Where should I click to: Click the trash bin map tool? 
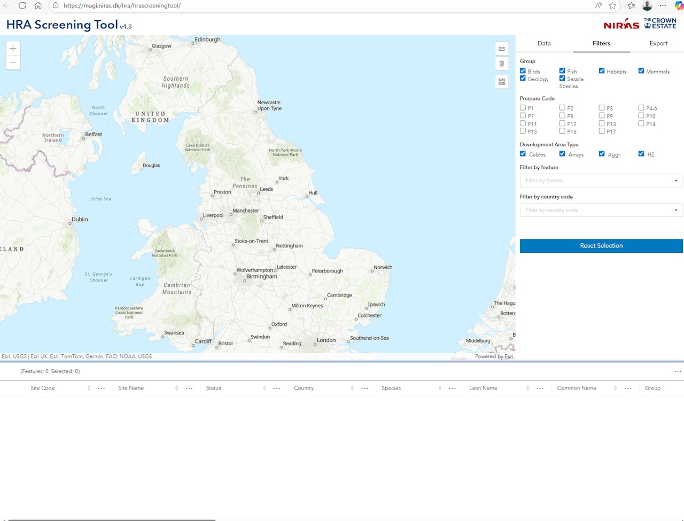point(501,64)
